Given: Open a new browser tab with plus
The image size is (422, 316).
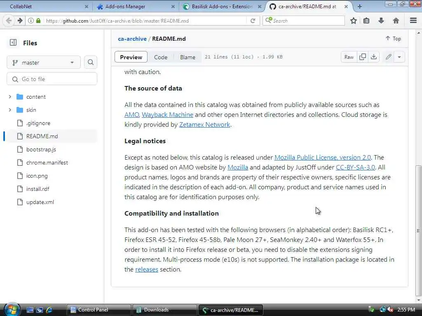Looking at the screenshot, I should point(359,7).
